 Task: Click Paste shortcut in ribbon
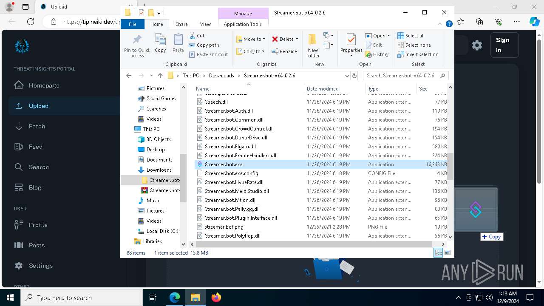tap(208, 54)
